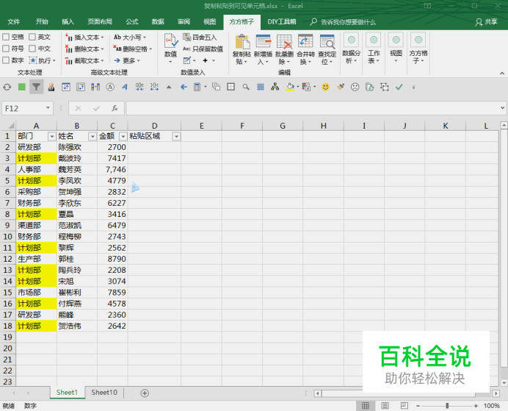Image resolution: width=508 pixels, height=411 pixels.
Task: Open the Name Box dropdown arrow
Action: coord(48,108)
